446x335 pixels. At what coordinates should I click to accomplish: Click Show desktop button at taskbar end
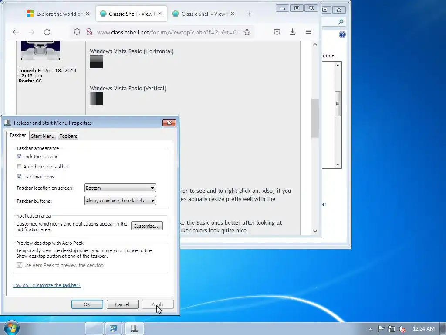click(x=443, y=329)
